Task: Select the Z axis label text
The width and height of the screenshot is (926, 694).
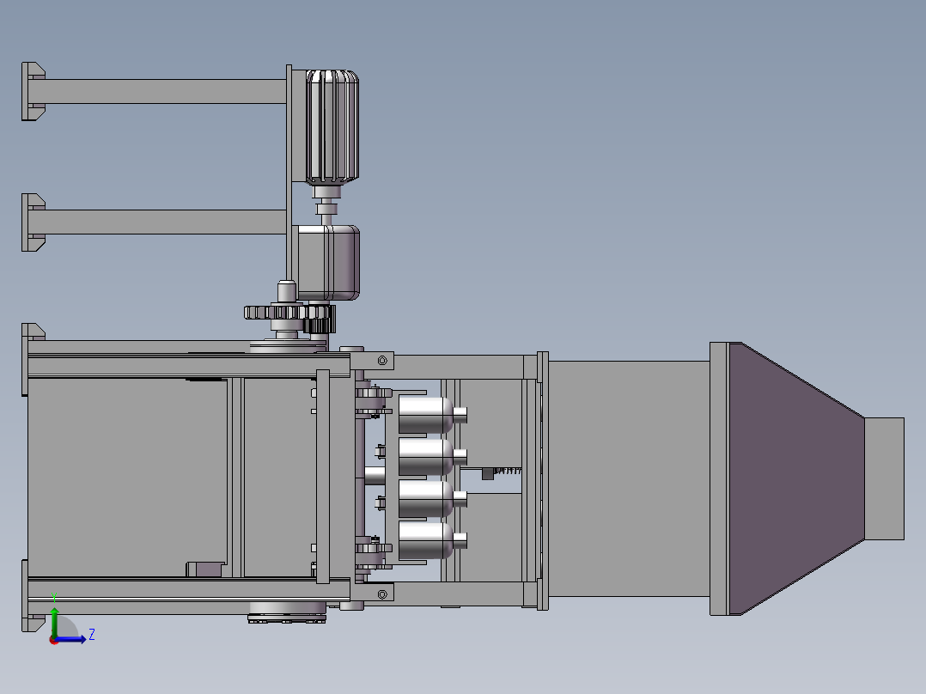Action: 92,635
